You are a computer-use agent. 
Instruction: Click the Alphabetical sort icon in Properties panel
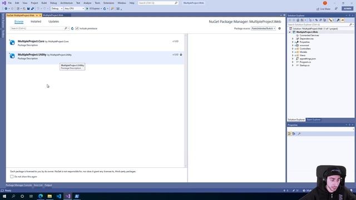pyautogui.click(x=294, y=134)
